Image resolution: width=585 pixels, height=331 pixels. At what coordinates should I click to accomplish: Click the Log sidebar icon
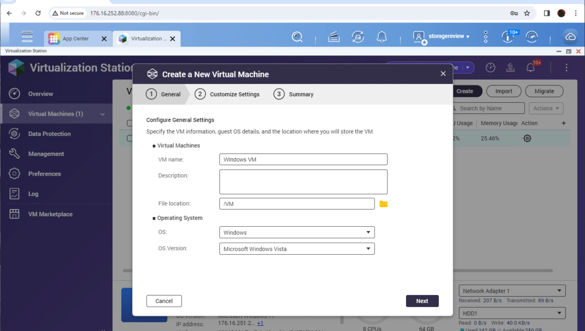(x=14, y=194)
